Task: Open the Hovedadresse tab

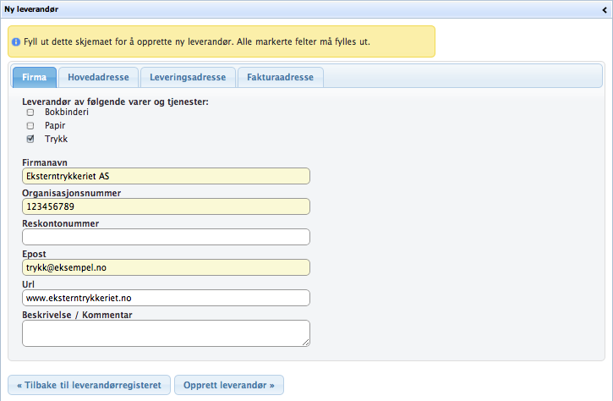Action: click(98, 77)
